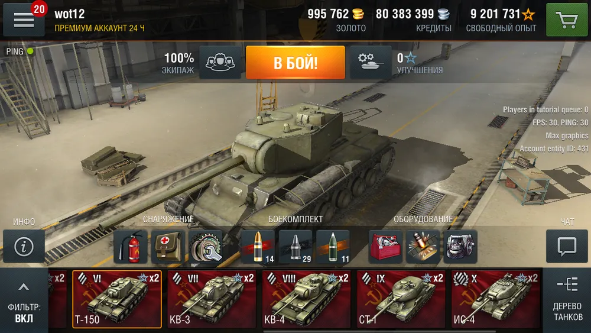
Task: Open the crew management icon
Action: (x=220, y=62)
